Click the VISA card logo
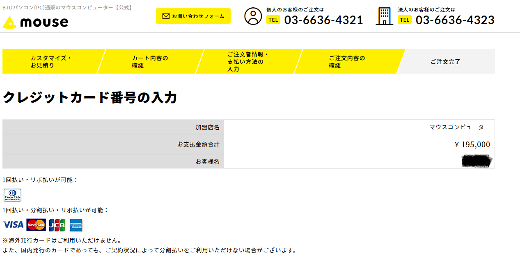 pyautogui.click(x=13, y=225)
